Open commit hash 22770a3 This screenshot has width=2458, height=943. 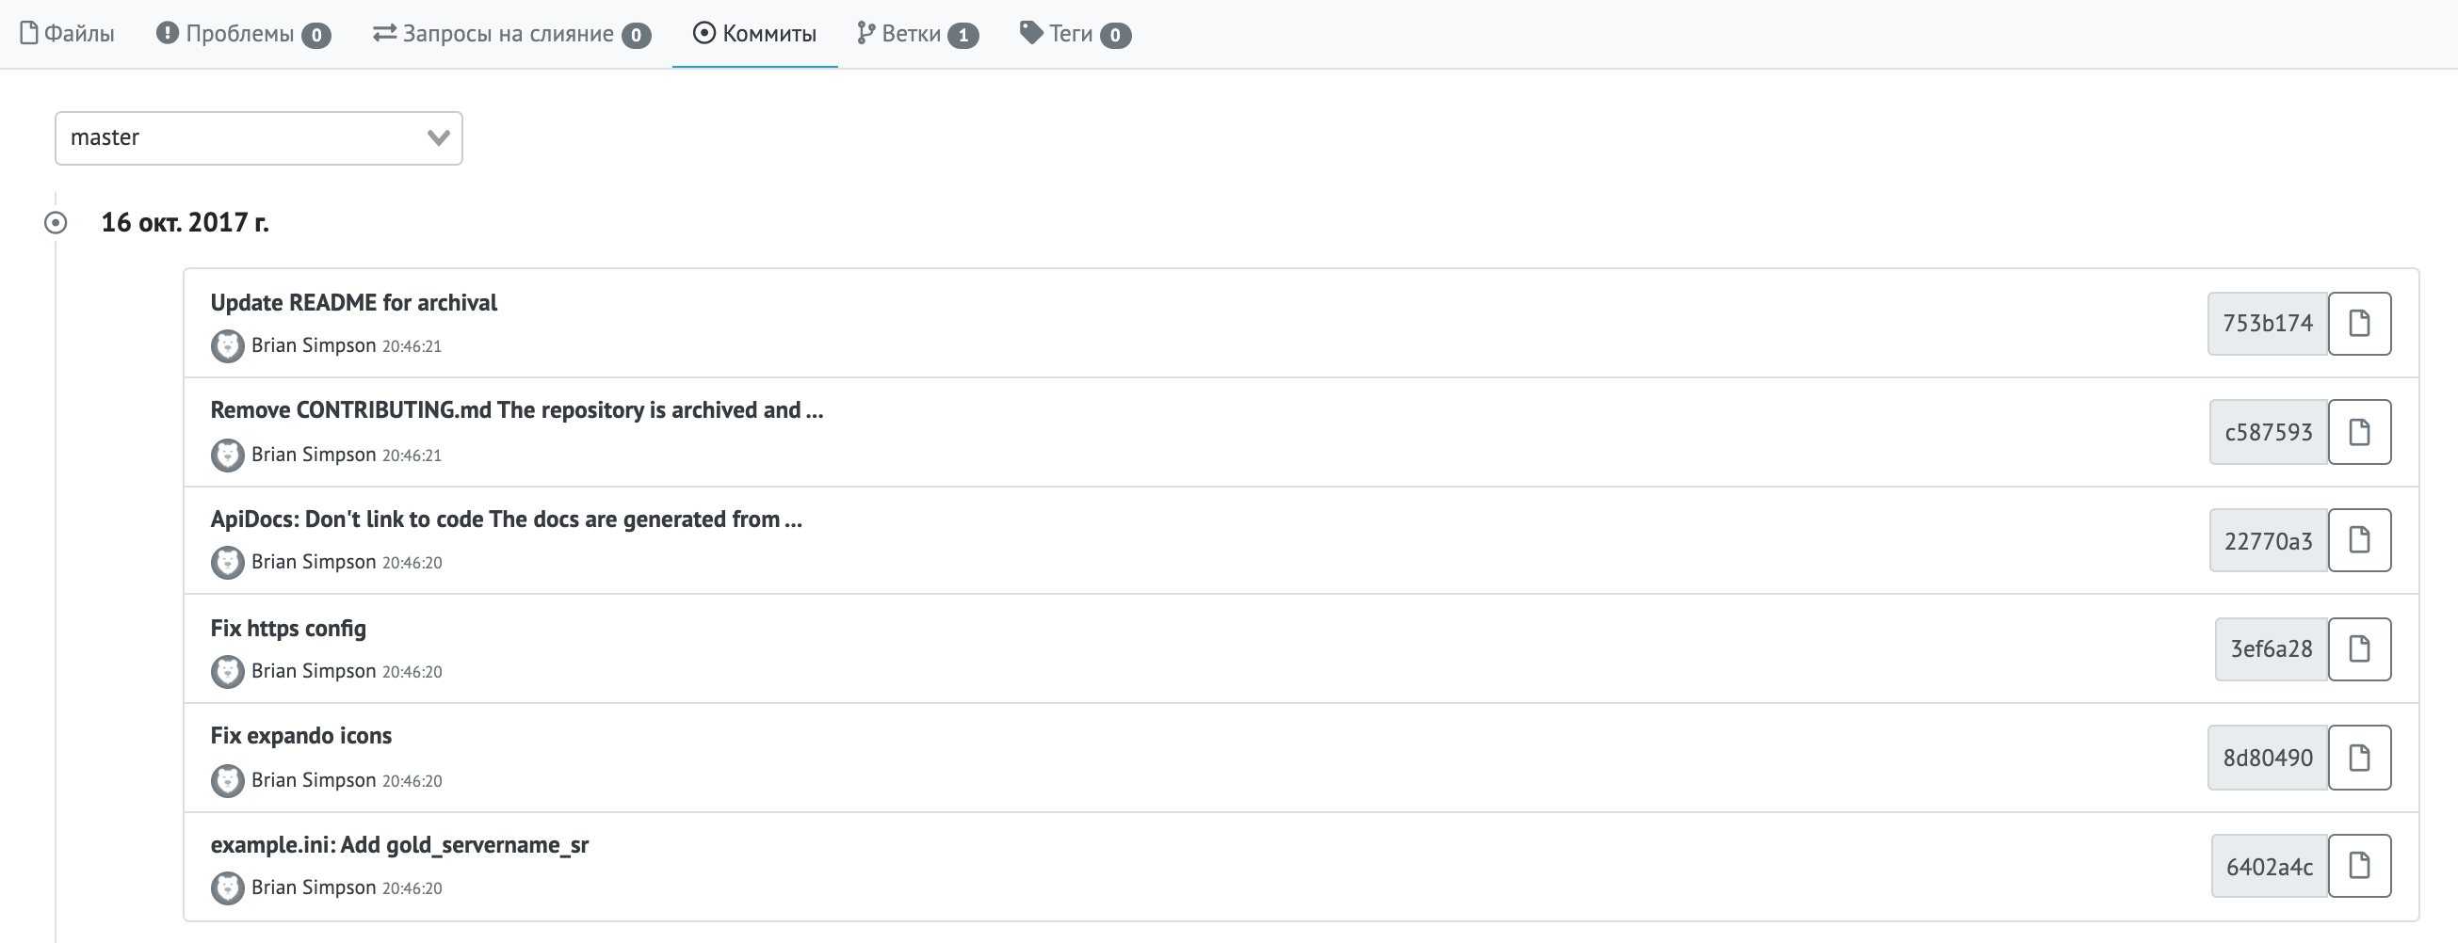pyautogui.click(x=2268, y=540)
